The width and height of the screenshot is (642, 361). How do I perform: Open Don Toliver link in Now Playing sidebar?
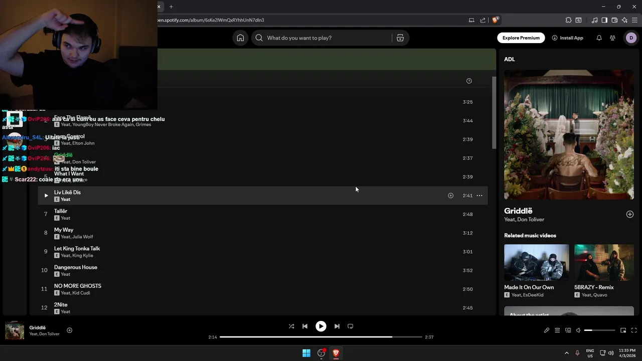pyautogui.click(x=531, y=220)
